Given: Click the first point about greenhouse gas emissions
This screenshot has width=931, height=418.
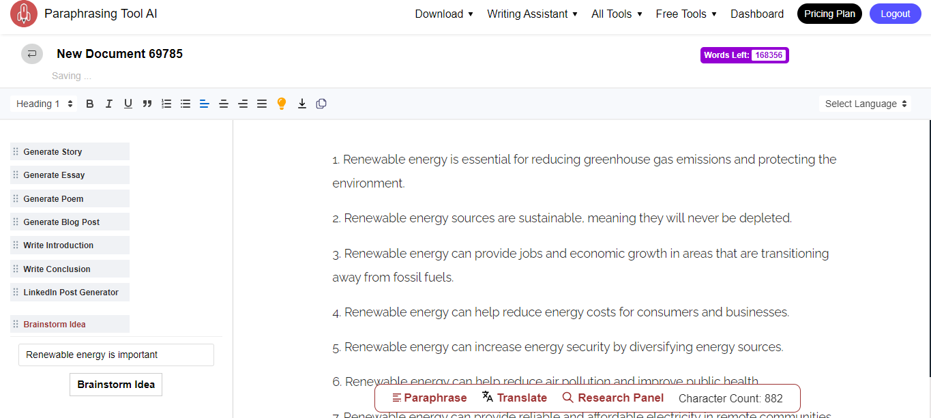Looking at the screenshot, I should coord(585,171).
